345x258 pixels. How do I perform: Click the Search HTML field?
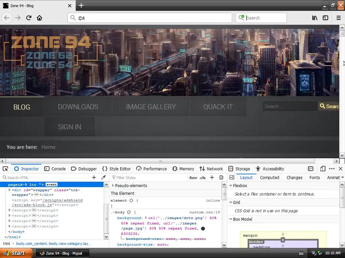pos(45,177)
